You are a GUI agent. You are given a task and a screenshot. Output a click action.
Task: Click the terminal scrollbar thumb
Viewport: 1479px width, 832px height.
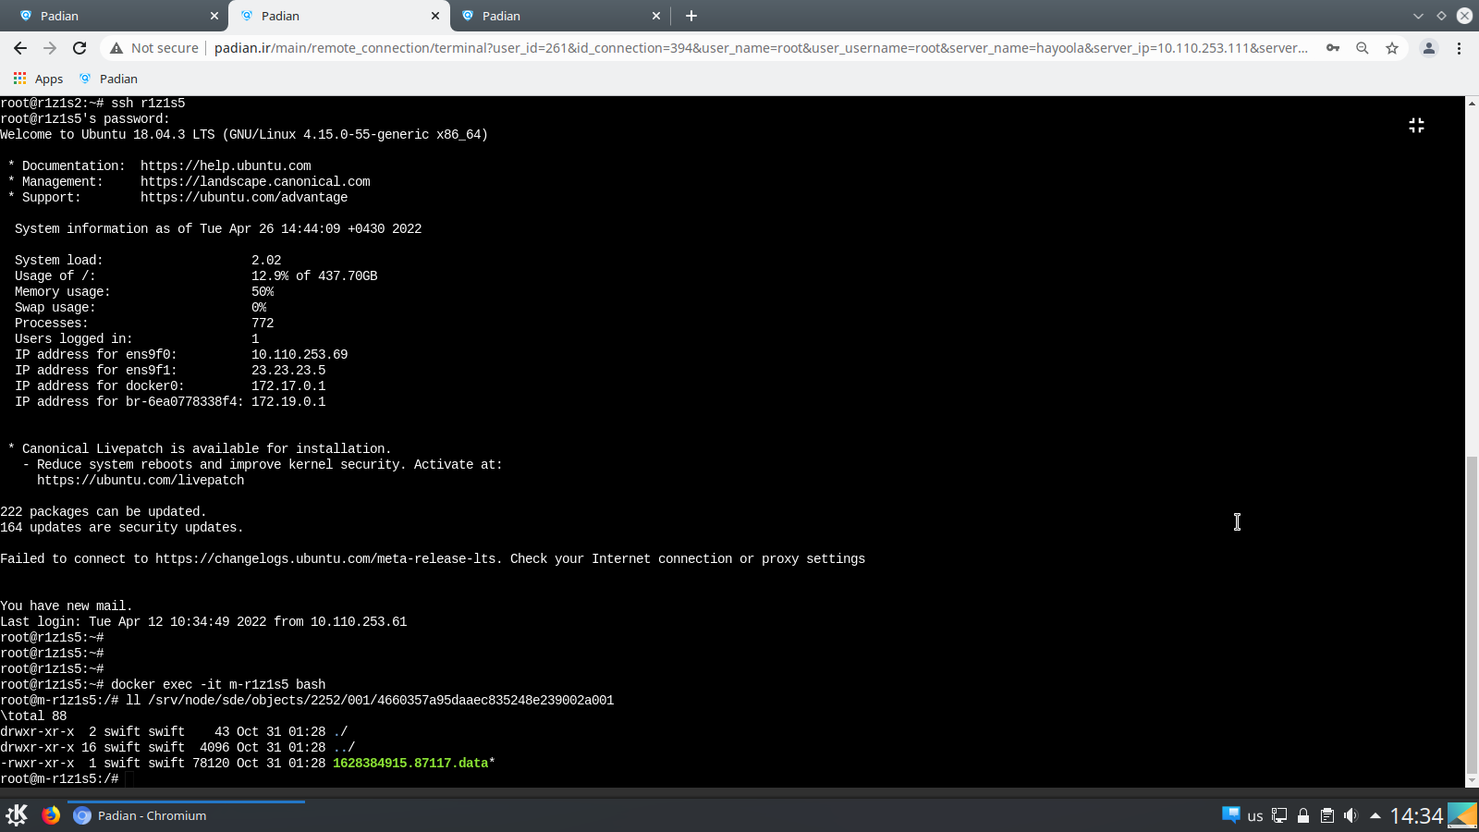pos(1472,614)
